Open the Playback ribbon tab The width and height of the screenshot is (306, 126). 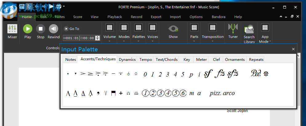coord(115,17)
